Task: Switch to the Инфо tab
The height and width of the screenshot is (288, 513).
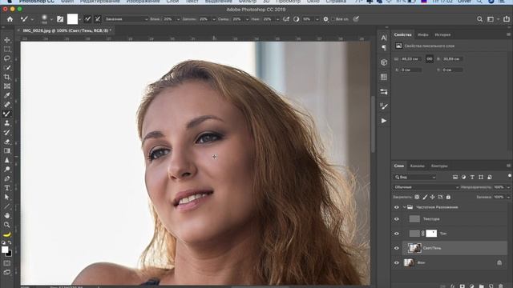Action: tap(423, 34)
